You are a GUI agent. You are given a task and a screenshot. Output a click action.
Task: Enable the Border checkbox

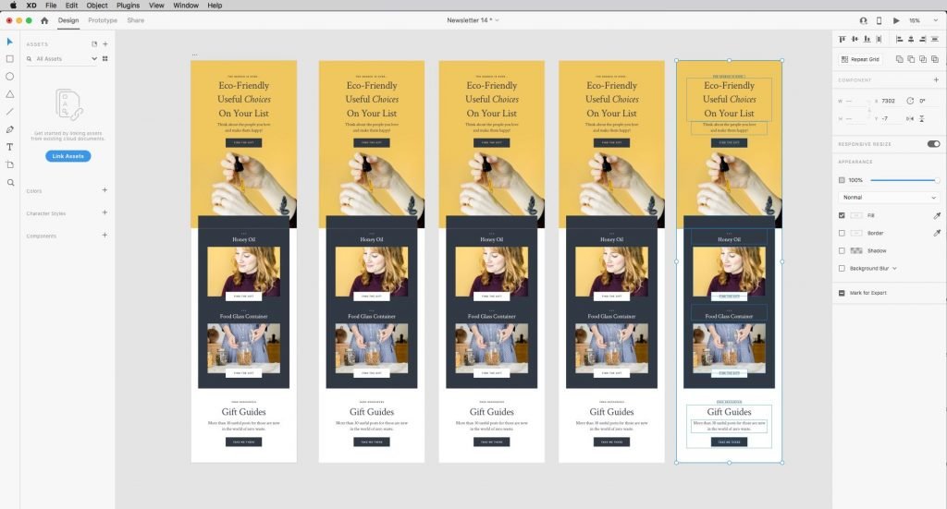842,233
